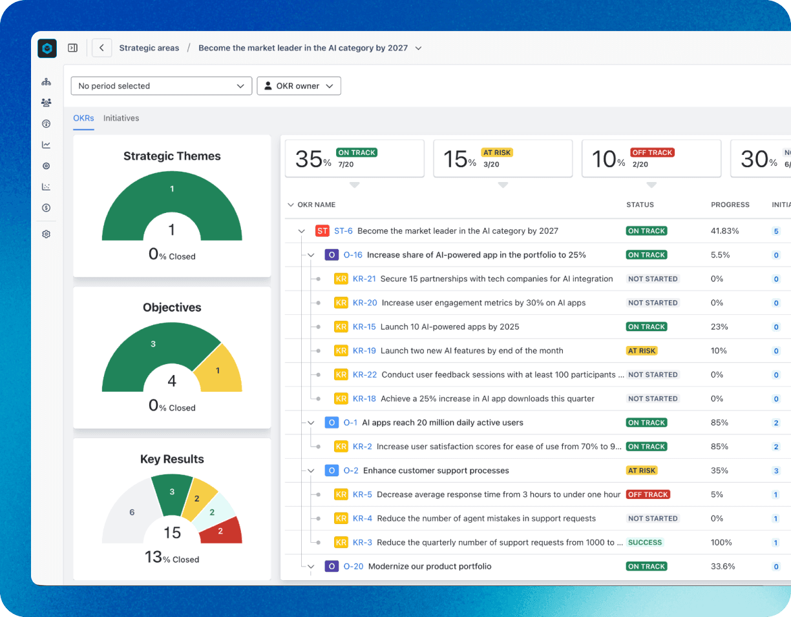Collapse the ST-6 strategic theme row

point(301,231)
